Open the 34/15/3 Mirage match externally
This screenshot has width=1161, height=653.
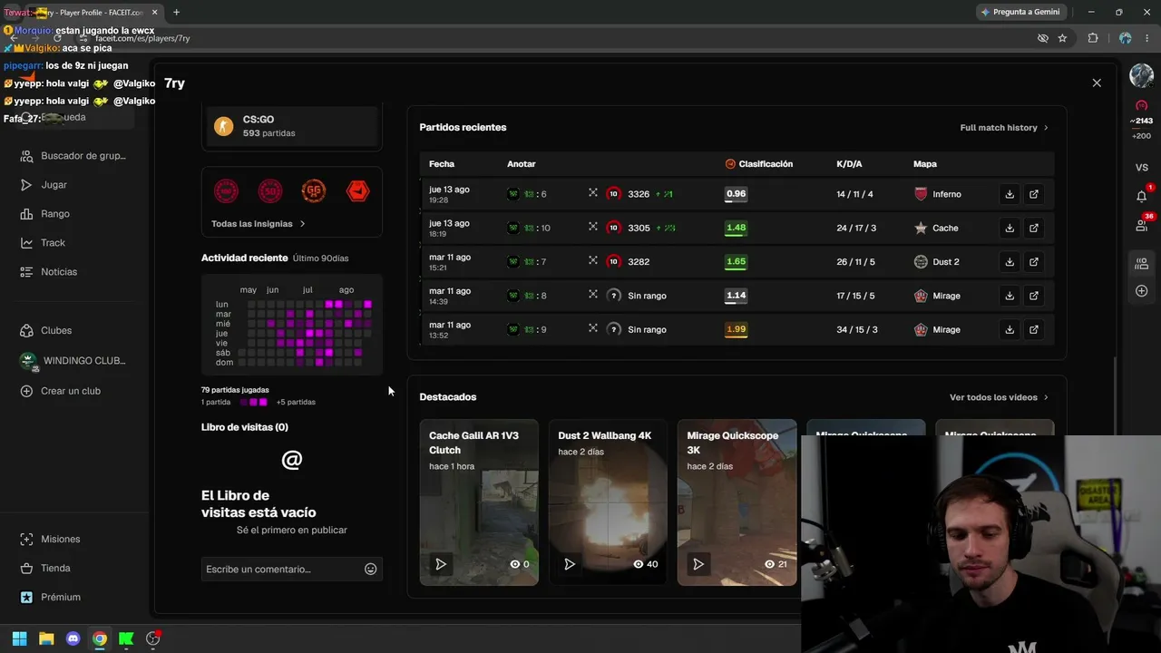click(x=1033, y=329)
